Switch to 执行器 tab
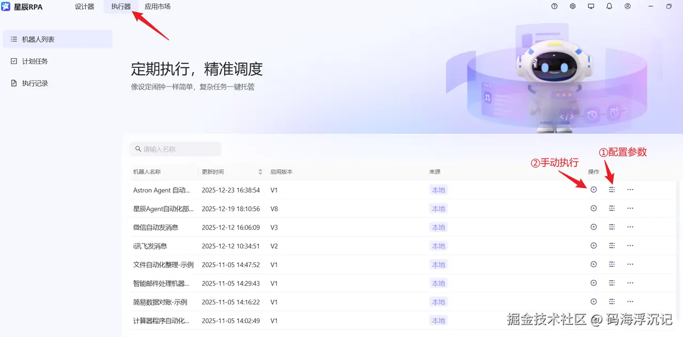This screenshot has height=337, width=683. (x=121, y=6)
